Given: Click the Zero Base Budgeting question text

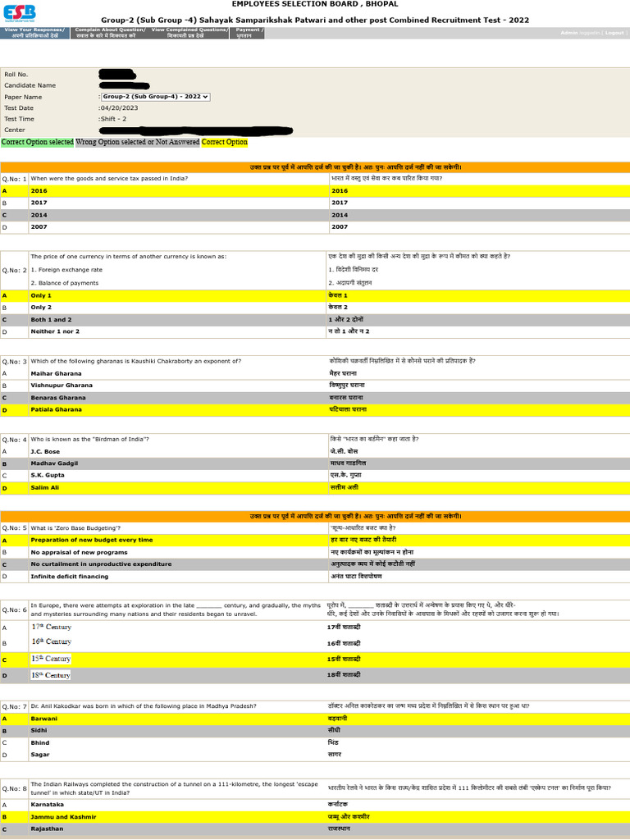Looking at the screenshot, I should point(75,528).
